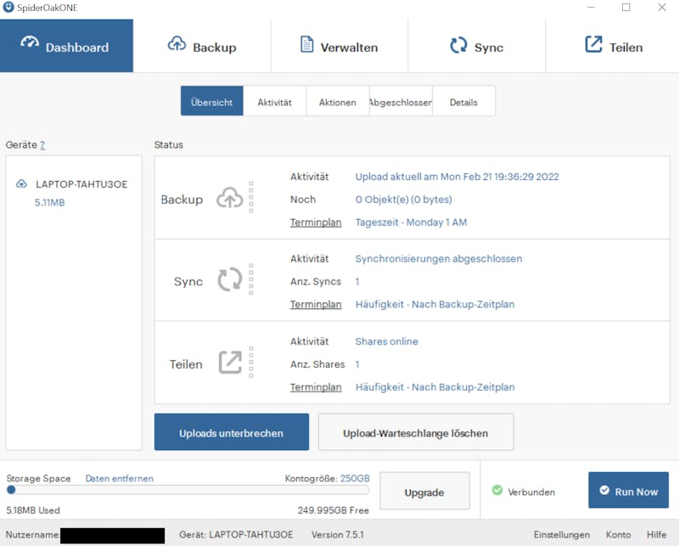Click the Upgrade button
Viewport: 679px width, 546px height.
coord(424,491)
